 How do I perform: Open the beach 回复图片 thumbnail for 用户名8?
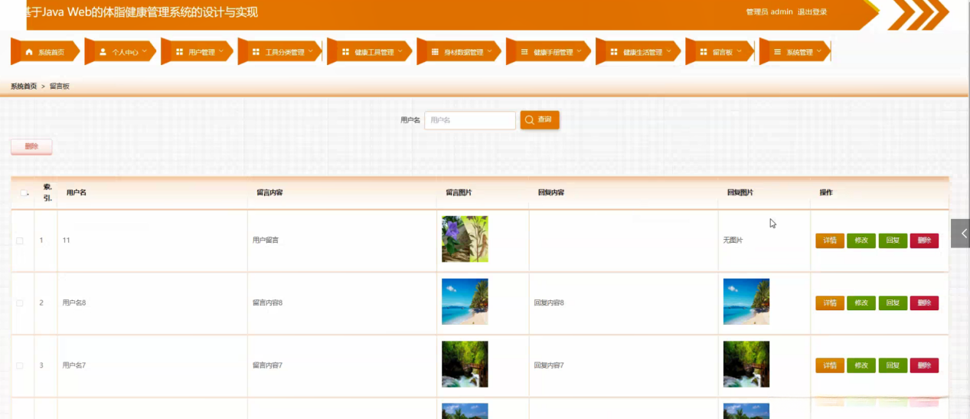(746, 302)
